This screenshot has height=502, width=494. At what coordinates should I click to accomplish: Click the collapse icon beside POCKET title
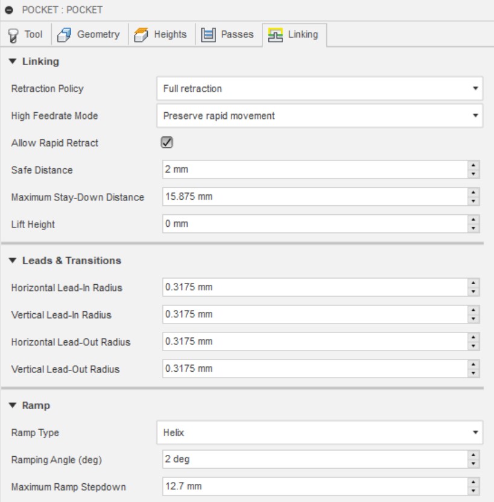10,10
